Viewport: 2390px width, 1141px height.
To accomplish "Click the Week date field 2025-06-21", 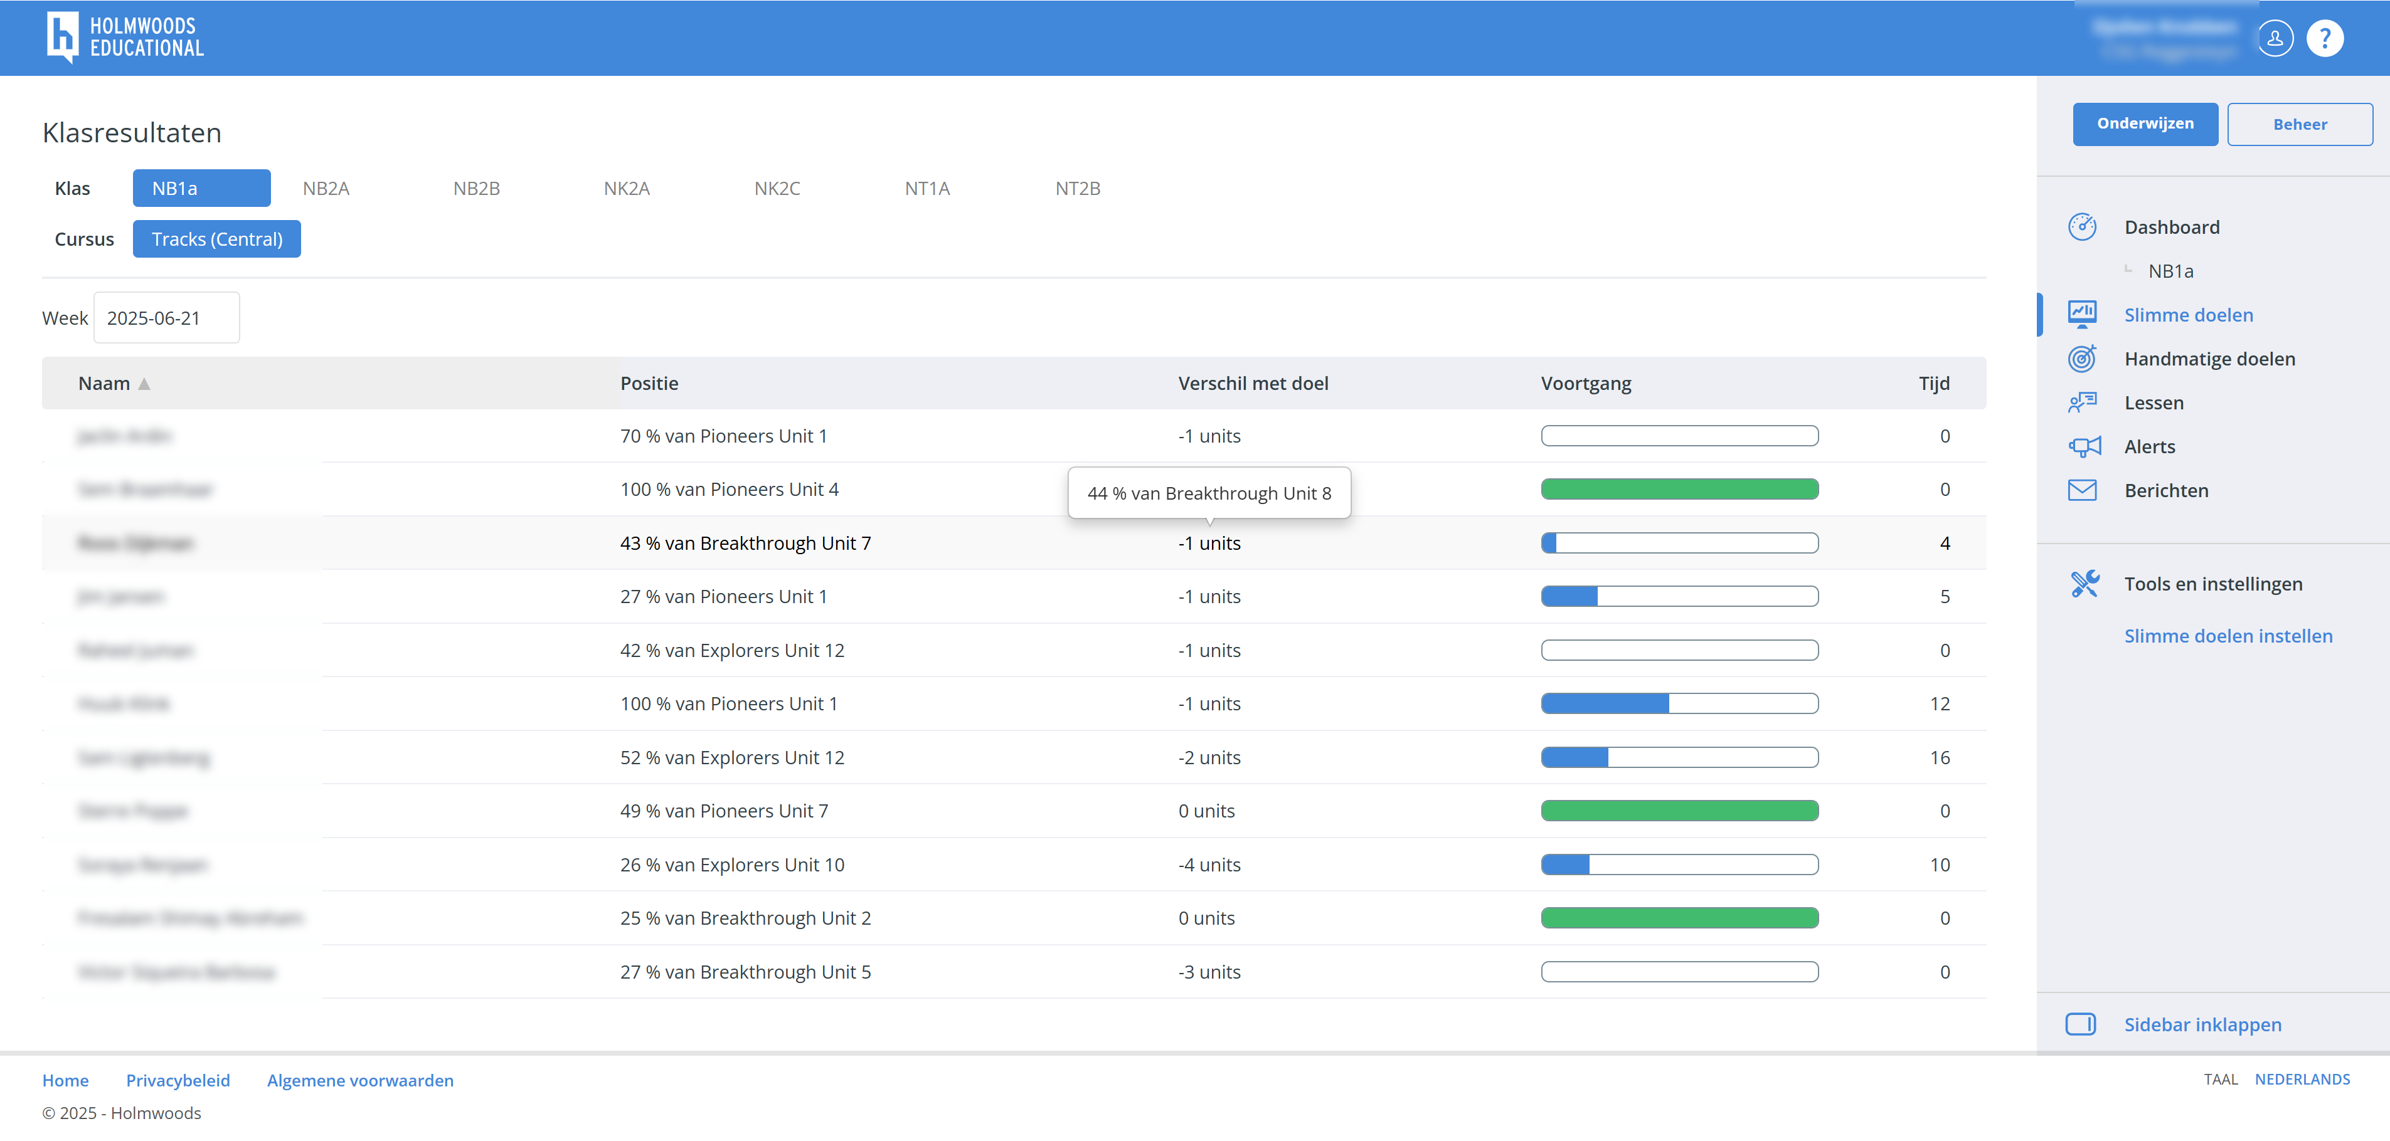I will point(166,318).
